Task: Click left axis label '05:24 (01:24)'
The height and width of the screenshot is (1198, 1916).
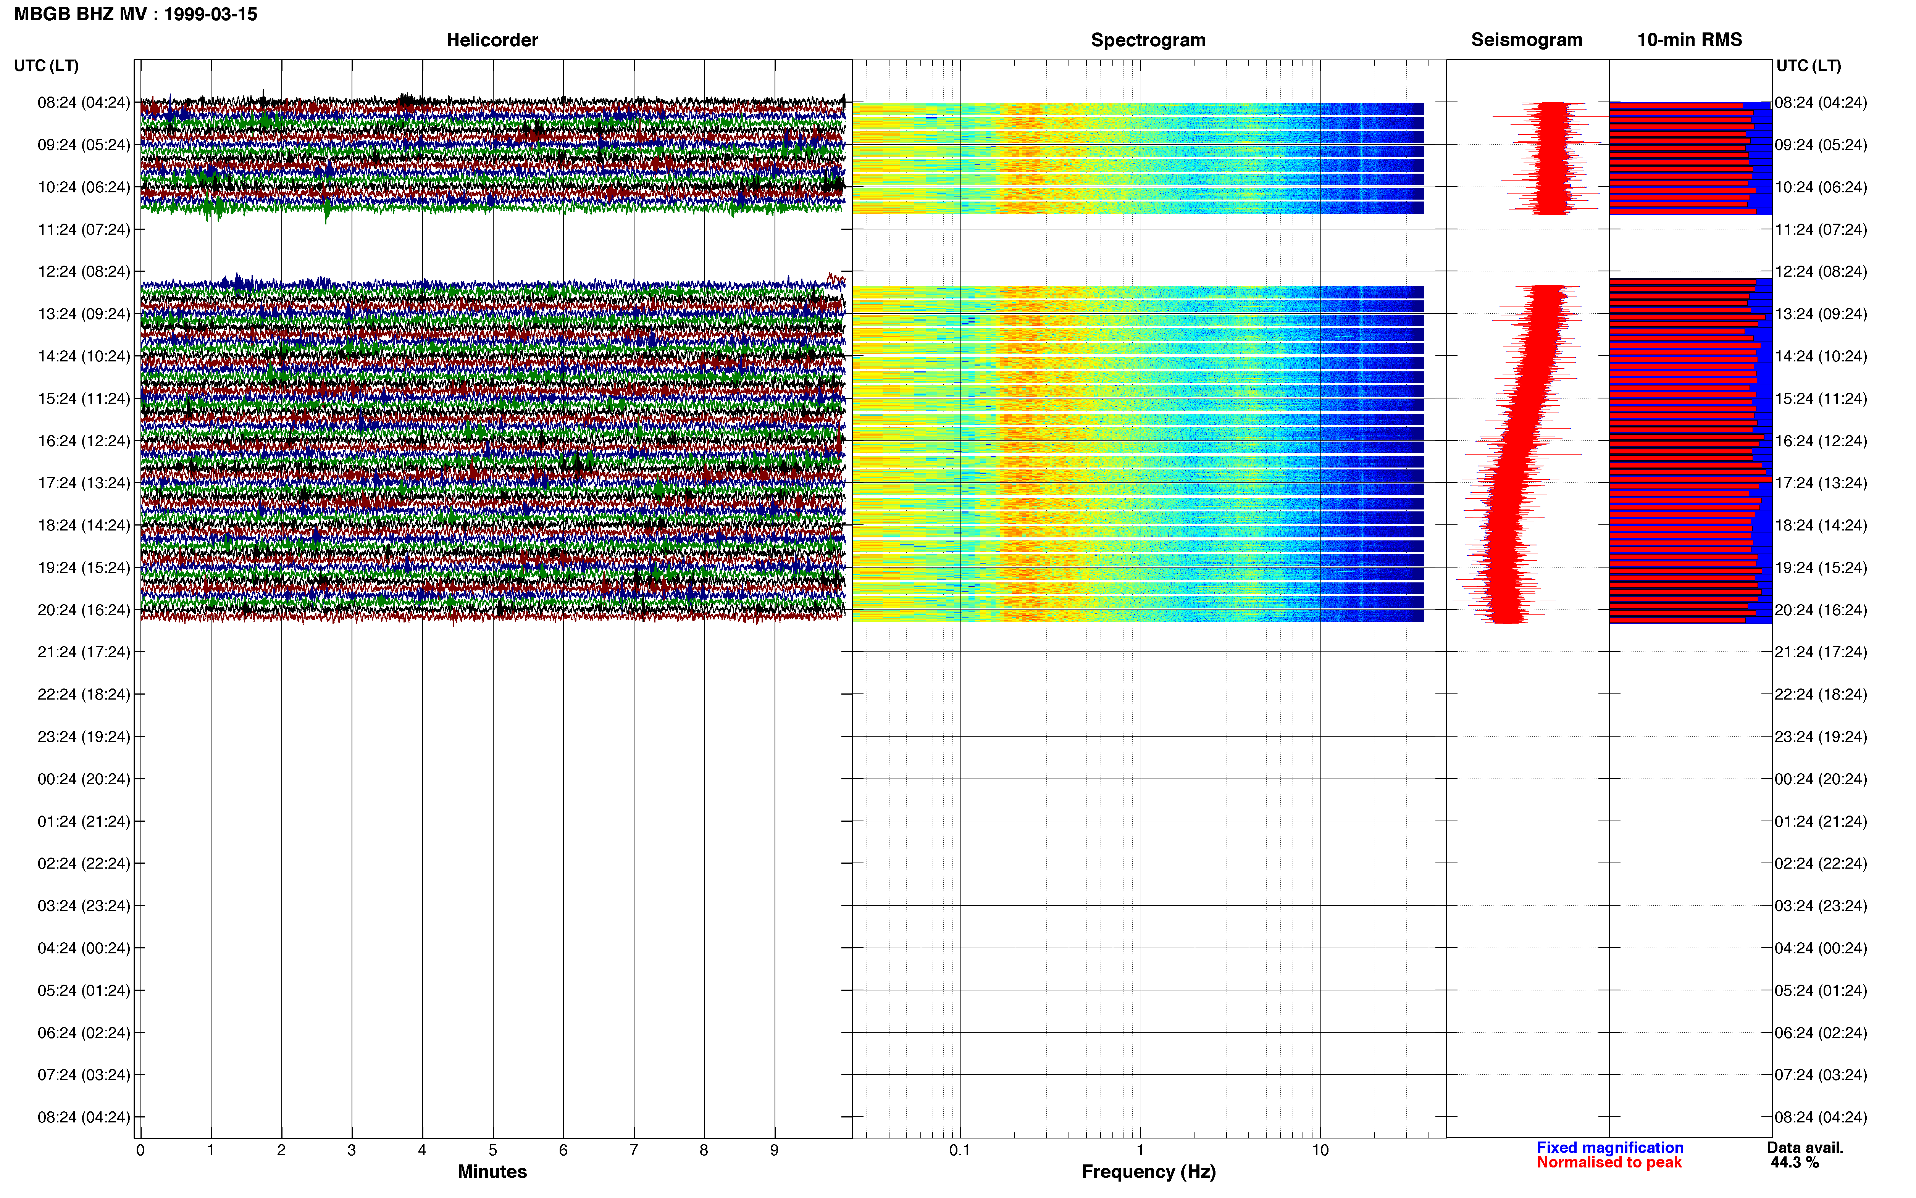Action: (84, 990)
